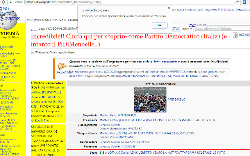Close the alert dialog with X
The height and width of the screenshot is (156, 250).
[x=168, y=8]
